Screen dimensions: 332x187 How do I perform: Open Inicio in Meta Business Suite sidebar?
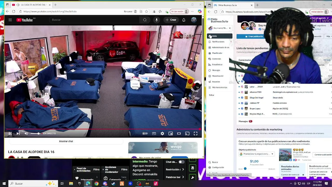220,36
